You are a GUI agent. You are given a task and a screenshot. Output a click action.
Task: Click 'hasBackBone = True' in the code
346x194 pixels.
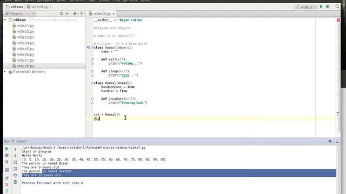coord(118,87)
